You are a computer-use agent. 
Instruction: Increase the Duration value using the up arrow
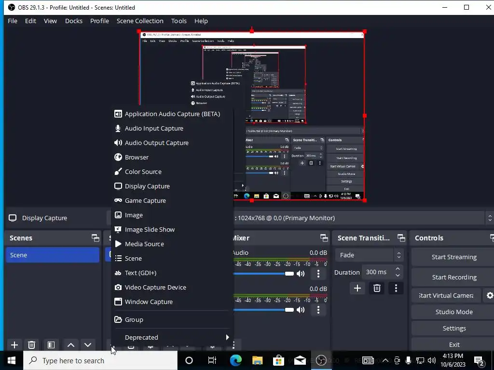point(398,269)
